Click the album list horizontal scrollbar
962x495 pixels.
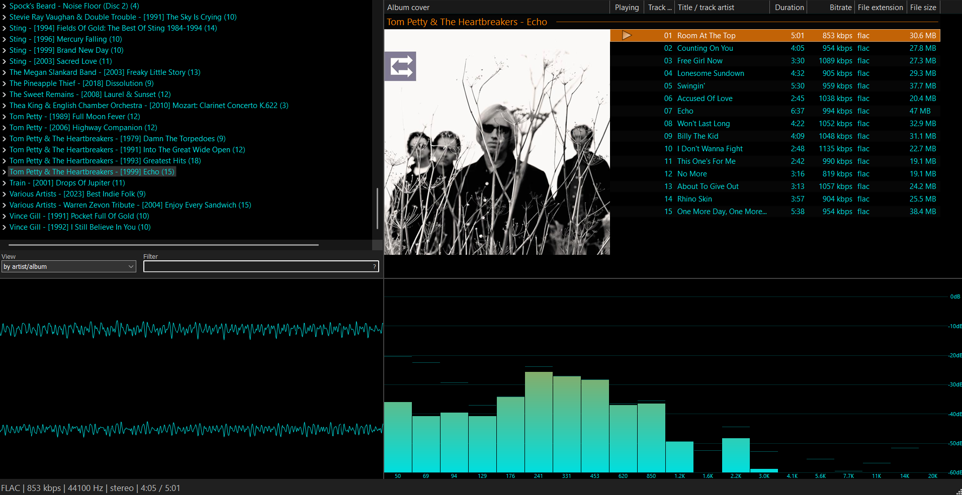163,245
